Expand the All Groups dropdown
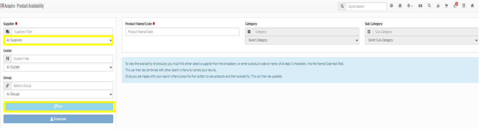480x129 pixels. (x=58, y=94)
